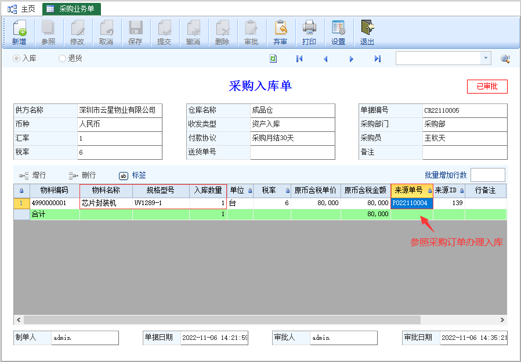Click the 供方名称 field 深圳市云星物业有限公司
The image size is (521, 362).
pyautogui.click(x=120, y=110)
